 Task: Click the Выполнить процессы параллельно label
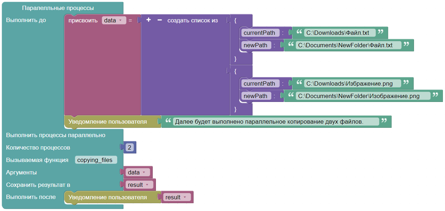(56, 135)
